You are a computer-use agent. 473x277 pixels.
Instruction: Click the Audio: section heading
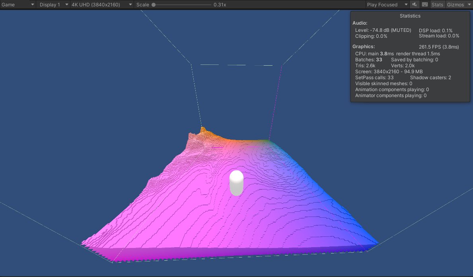[360, 23]
